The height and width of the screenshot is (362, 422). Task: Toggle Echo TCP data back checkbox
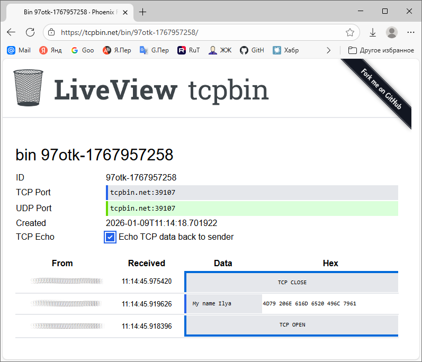tap(110, 237)
